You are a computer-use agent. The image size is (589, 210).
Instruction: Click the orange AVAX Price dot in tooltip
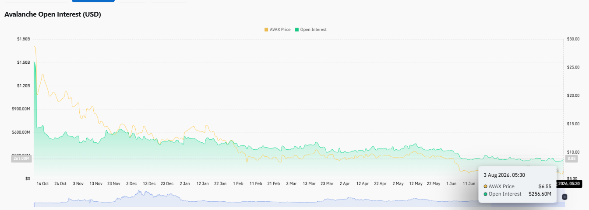click(486, 186)
